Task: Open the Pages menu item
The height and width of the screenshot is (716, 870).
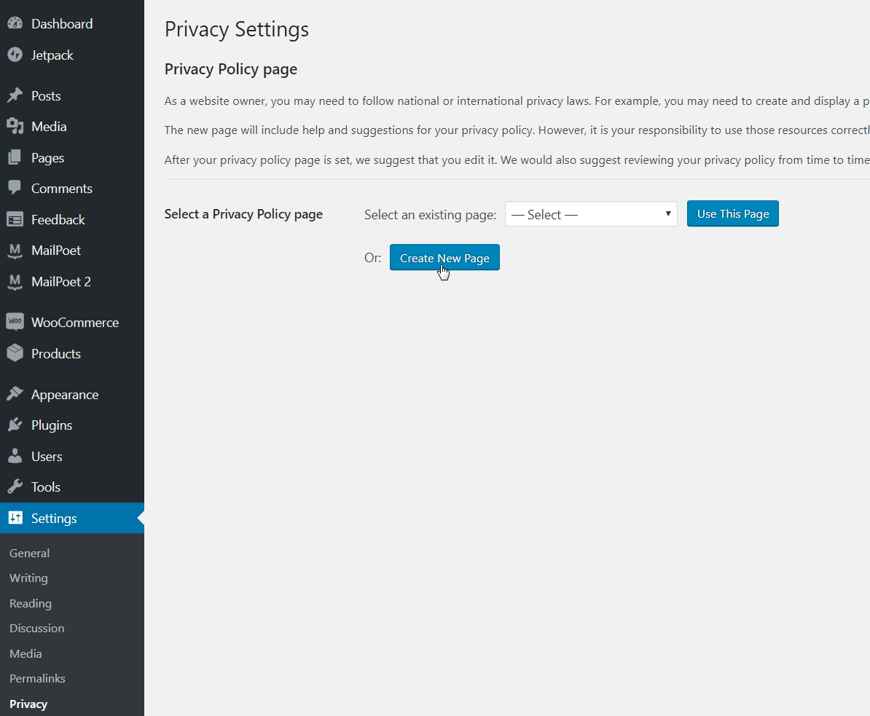Action: pos(47,158)
